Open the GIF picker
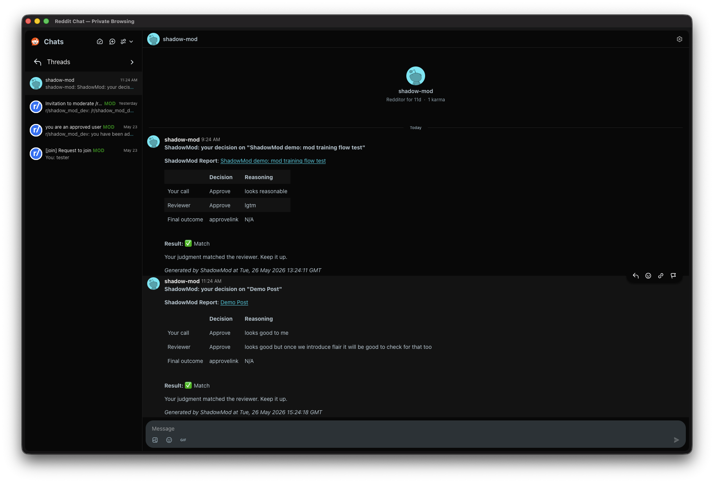 pyautogui.click(x=183, y=440)
